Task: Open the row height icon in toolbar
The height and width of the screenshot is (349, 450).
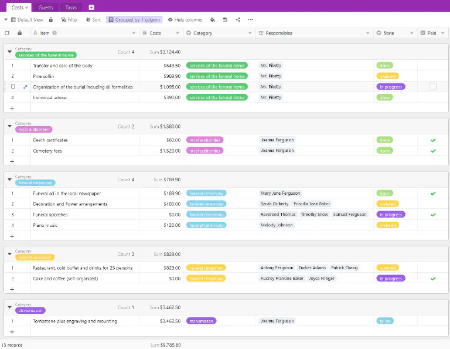Action: coord(225,20)
